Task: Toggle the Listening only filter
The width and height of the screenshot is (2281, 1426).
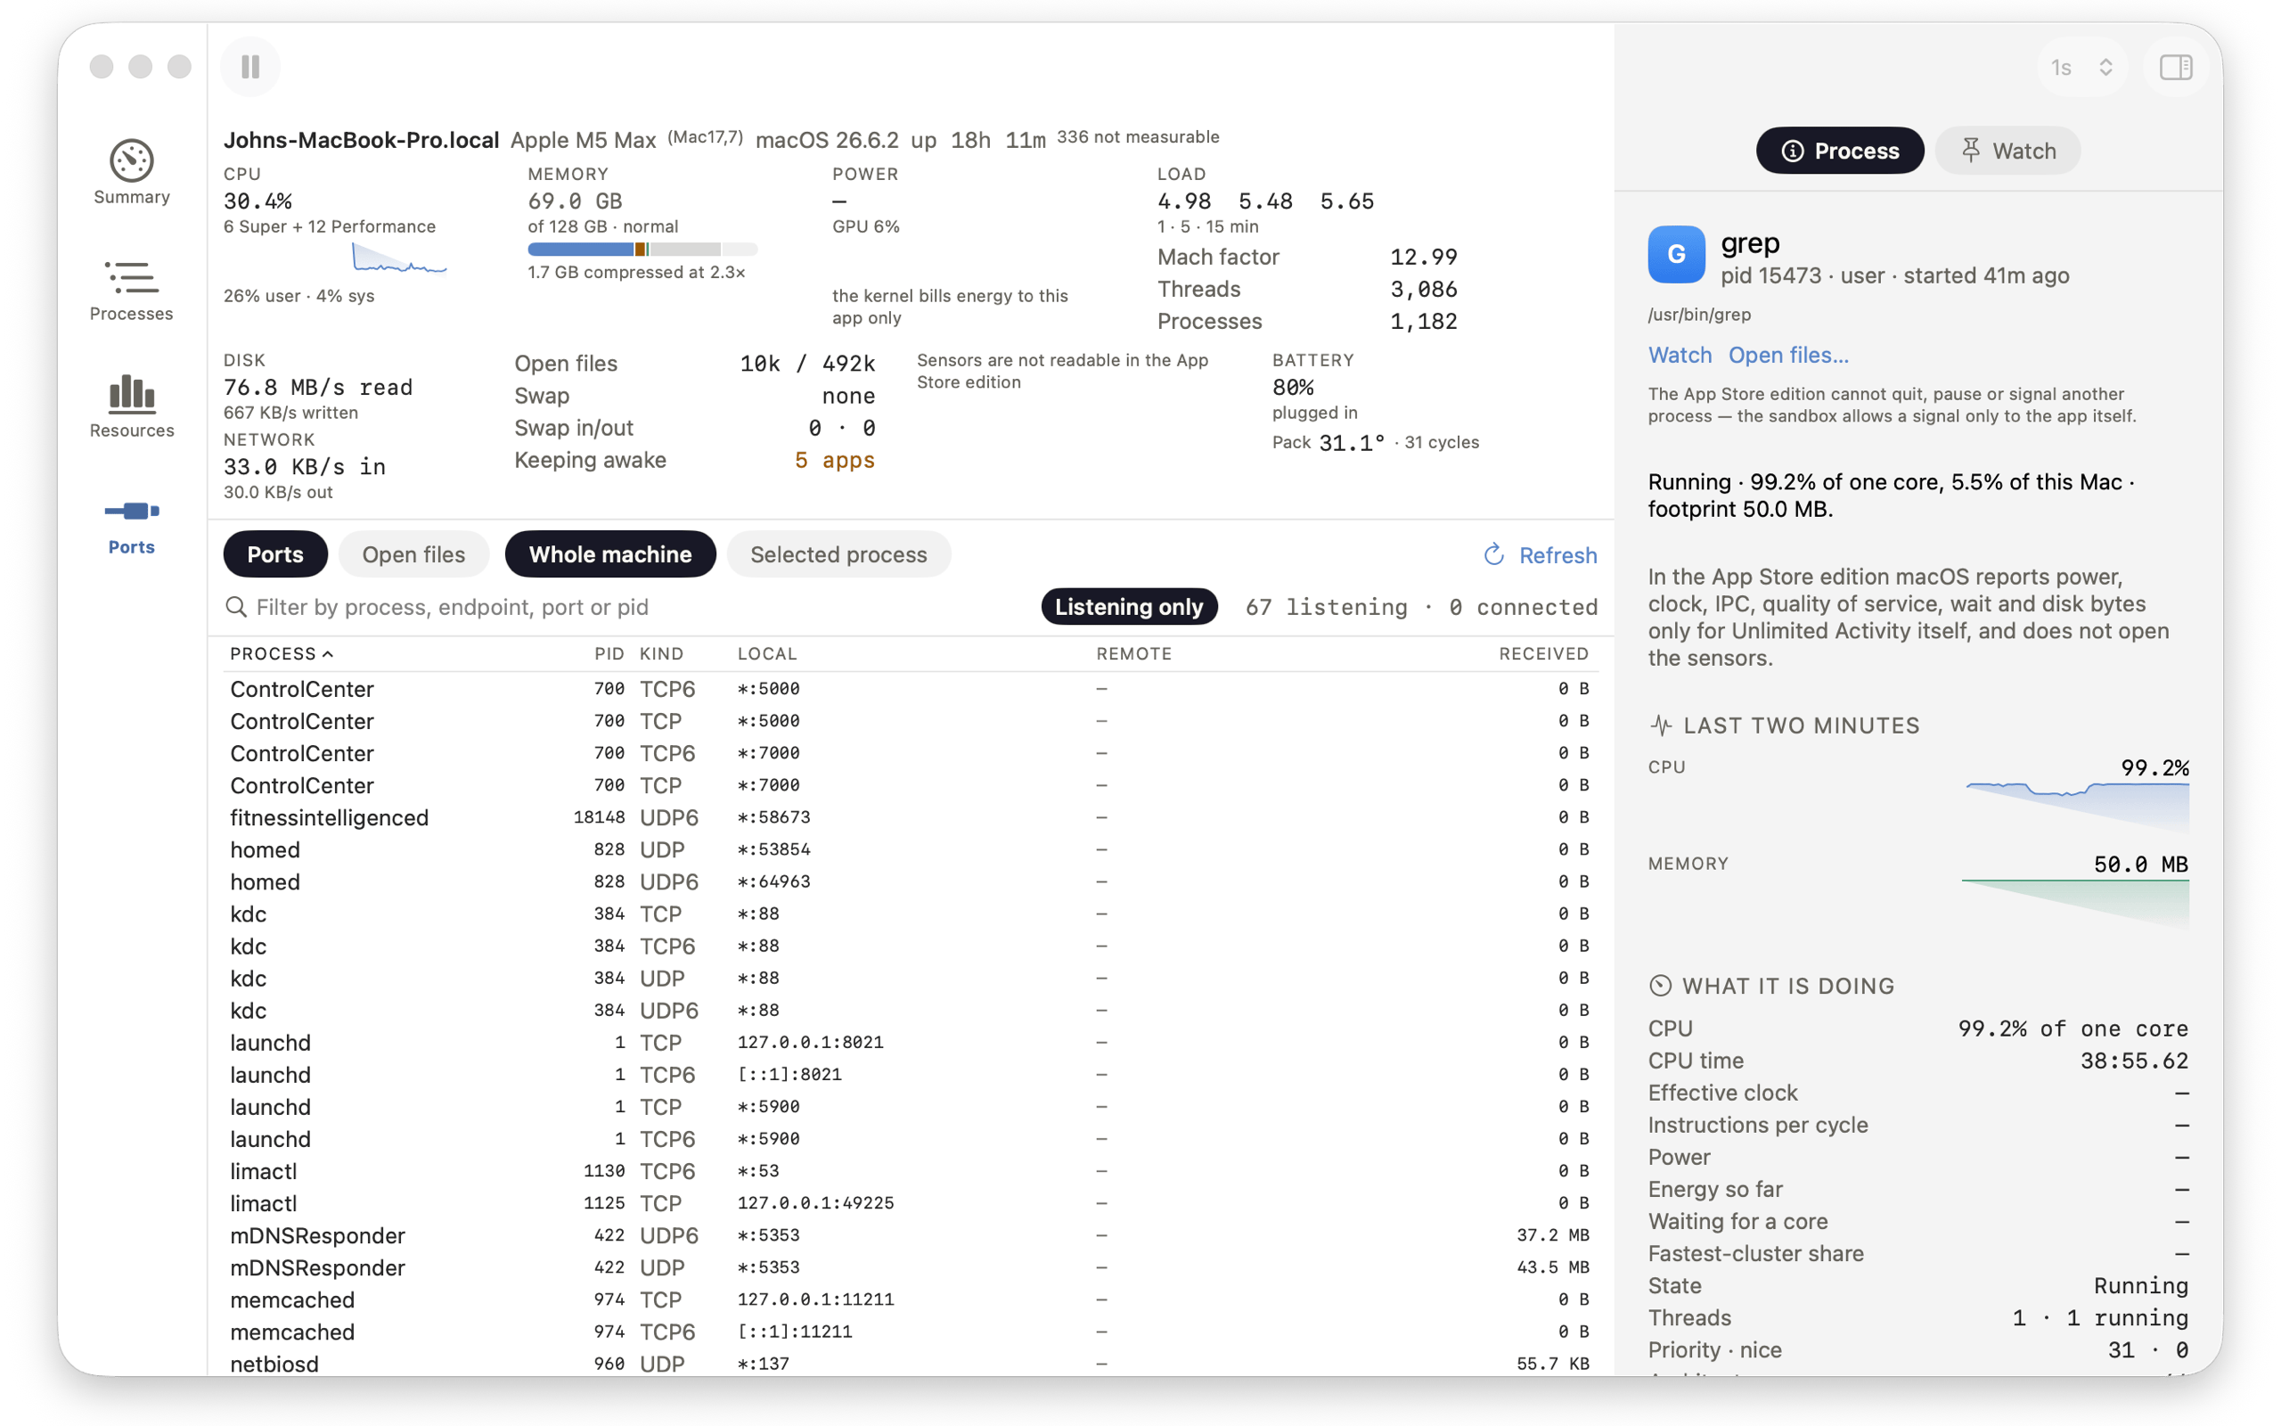Action: click(1129, 606)
